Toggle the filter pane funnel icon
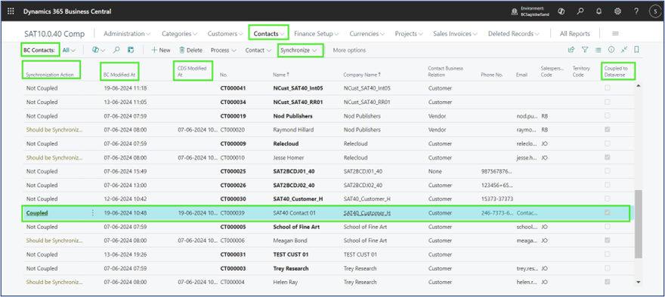665x297 pixels. 584,50
